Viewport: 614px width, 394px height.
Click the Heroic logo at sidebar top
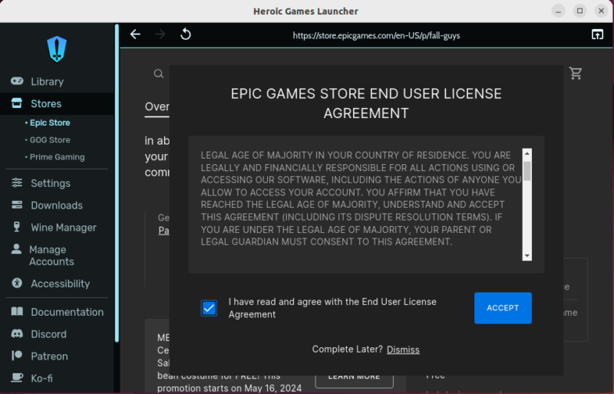pos(57,49)
